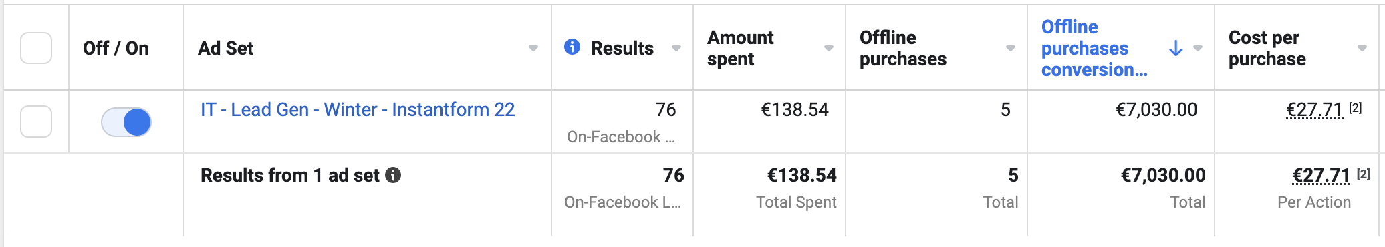Expand Offline purchases conversion column options arrow
Viewport: 1385px width, 247px height.
click(1198, 48)
